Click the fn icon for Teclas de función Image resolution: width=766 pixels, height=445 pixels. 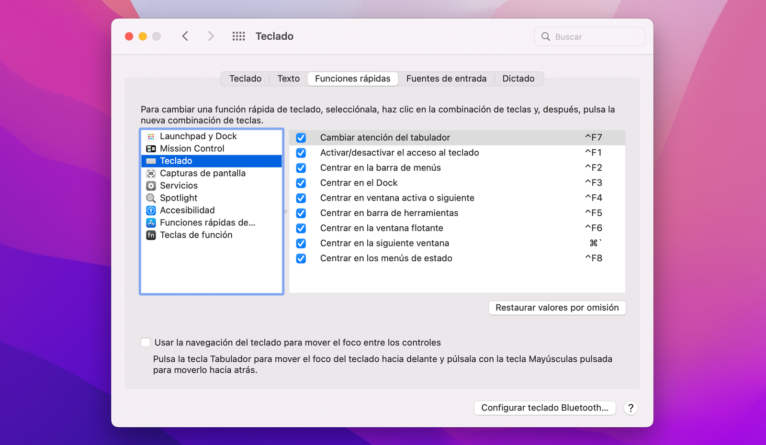(151, 235)
